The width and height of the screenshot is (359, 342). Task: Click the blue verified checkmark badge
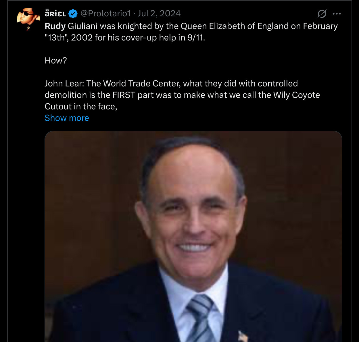point(73,13)
